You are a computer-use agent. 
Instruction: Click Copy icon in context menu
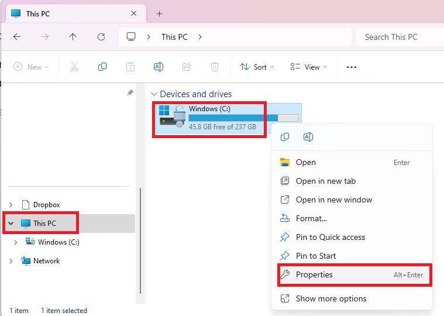click(284, 137)
